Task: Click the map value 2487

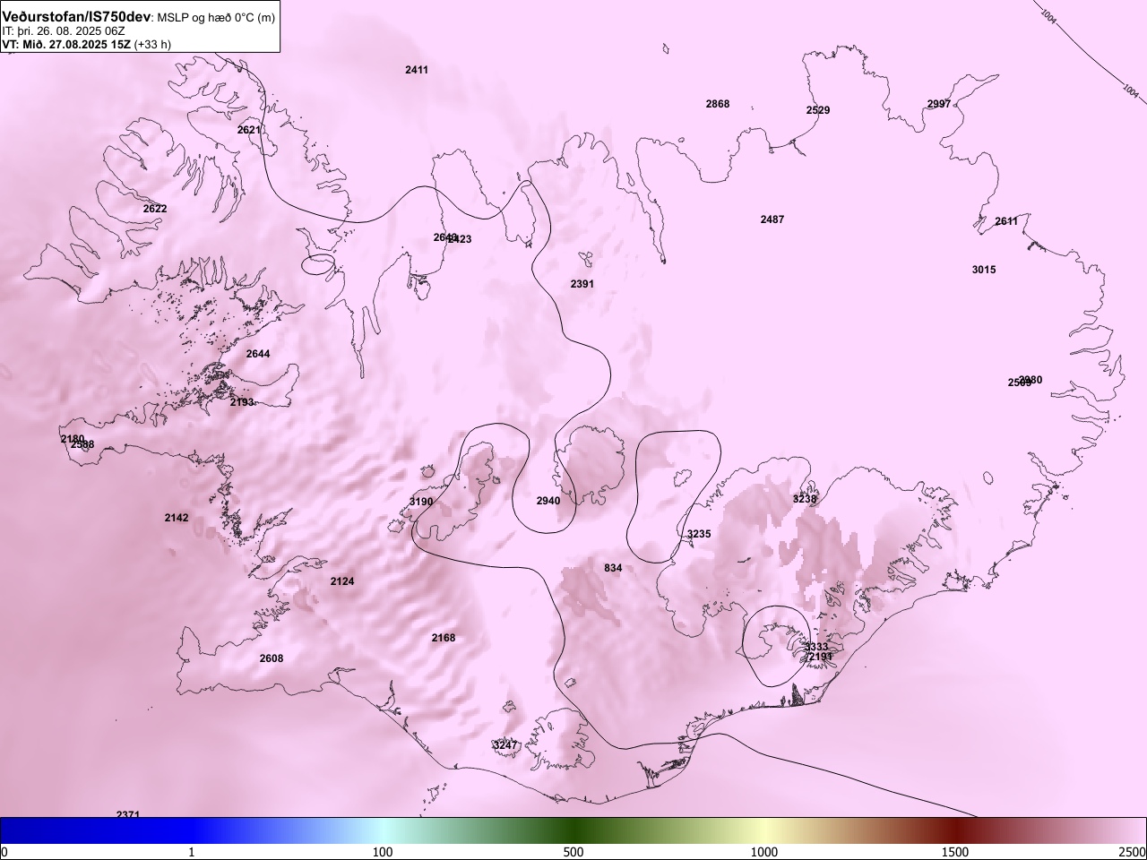Action: pos(772,219)
